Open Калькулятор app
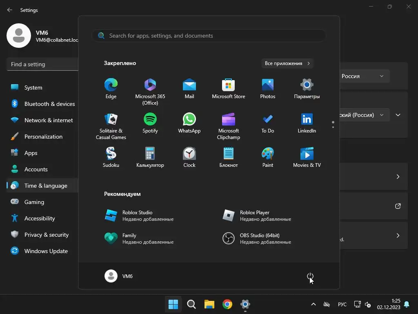The width and height of the screenshot is (418, 314). coord(150,157)
